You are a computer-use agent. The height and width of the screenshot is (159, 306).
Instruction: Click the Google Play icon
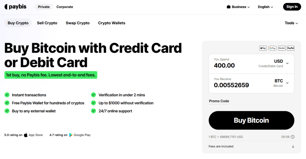point(71,135)
